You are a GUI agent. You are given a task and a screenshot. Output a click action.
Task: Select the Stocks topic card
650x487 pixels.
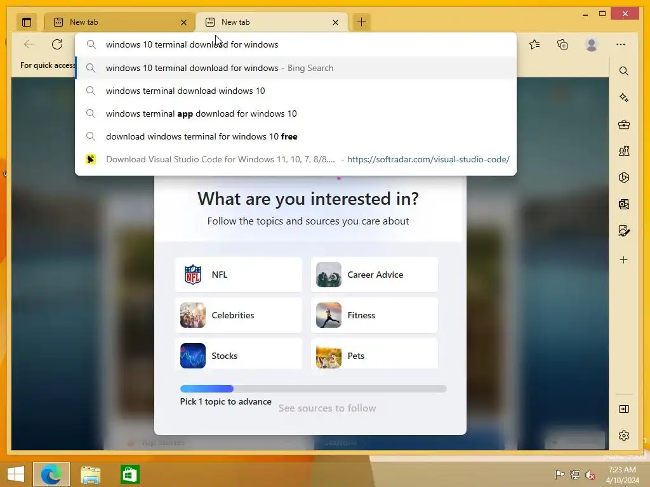pyautogui.click(x=239, y=354)
